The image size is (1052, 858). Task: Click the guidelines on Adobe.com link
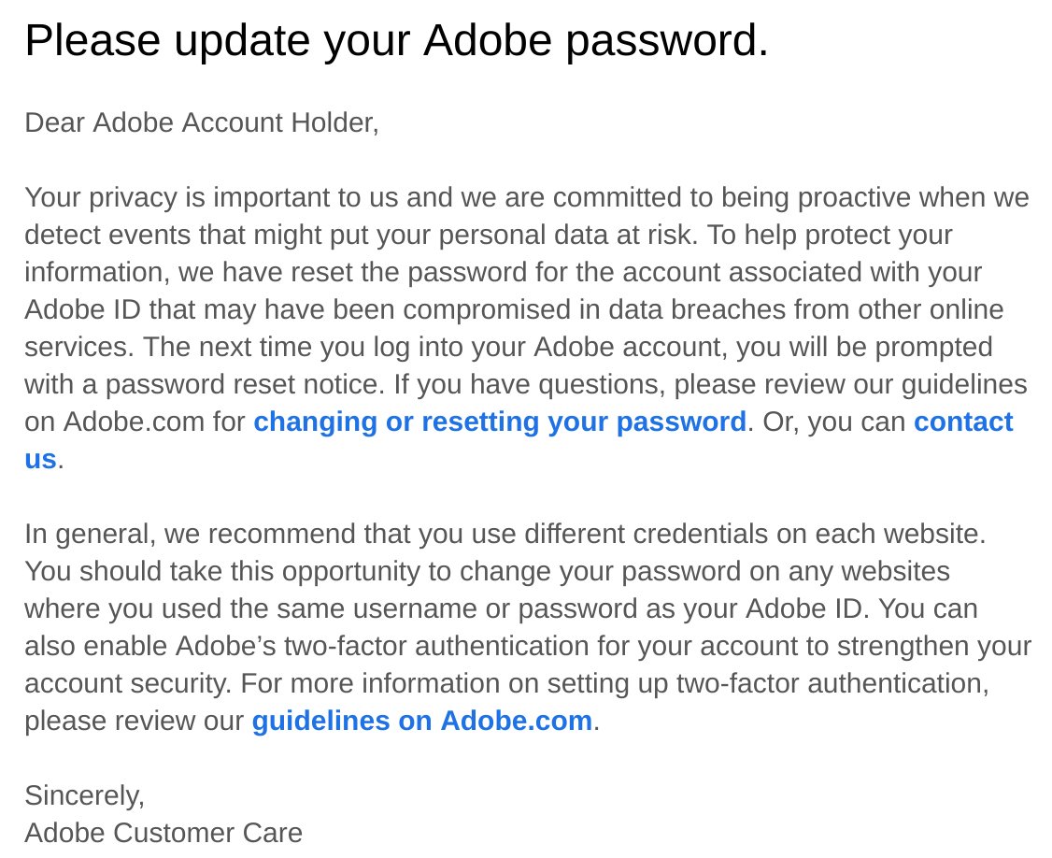(x=422, y=721)
